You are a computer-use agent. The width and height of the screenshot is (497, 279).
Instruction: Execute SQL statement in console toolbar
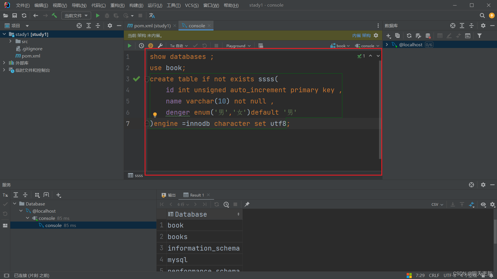pyautogui.click(x=129, y=46)
